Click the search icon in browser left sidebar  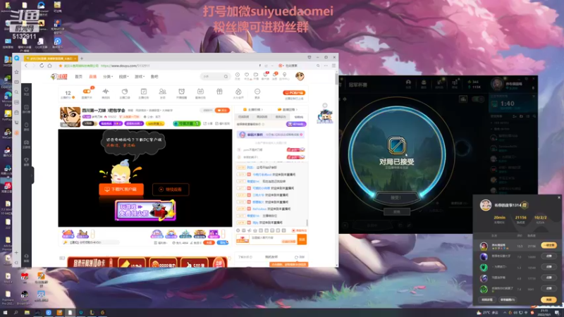pyautogui.click(x=16, y=92)
